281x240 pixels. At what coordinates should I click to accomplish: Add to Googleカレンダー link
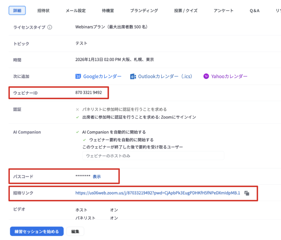point(102,76)
